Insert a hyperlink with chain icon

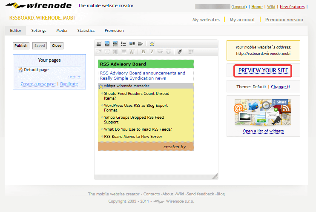160,52
